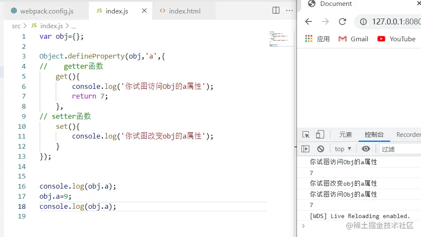Place cursor on 'return 7;' line
Image resolution: width=421 pixels, height=237 pixels.
(x=90, y=96)
